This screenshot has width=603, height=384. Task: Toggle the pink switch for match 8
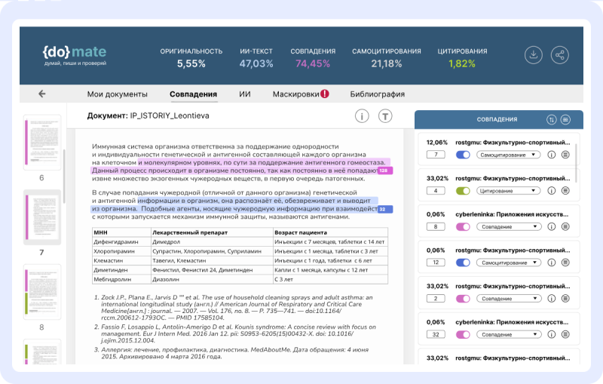463,226
